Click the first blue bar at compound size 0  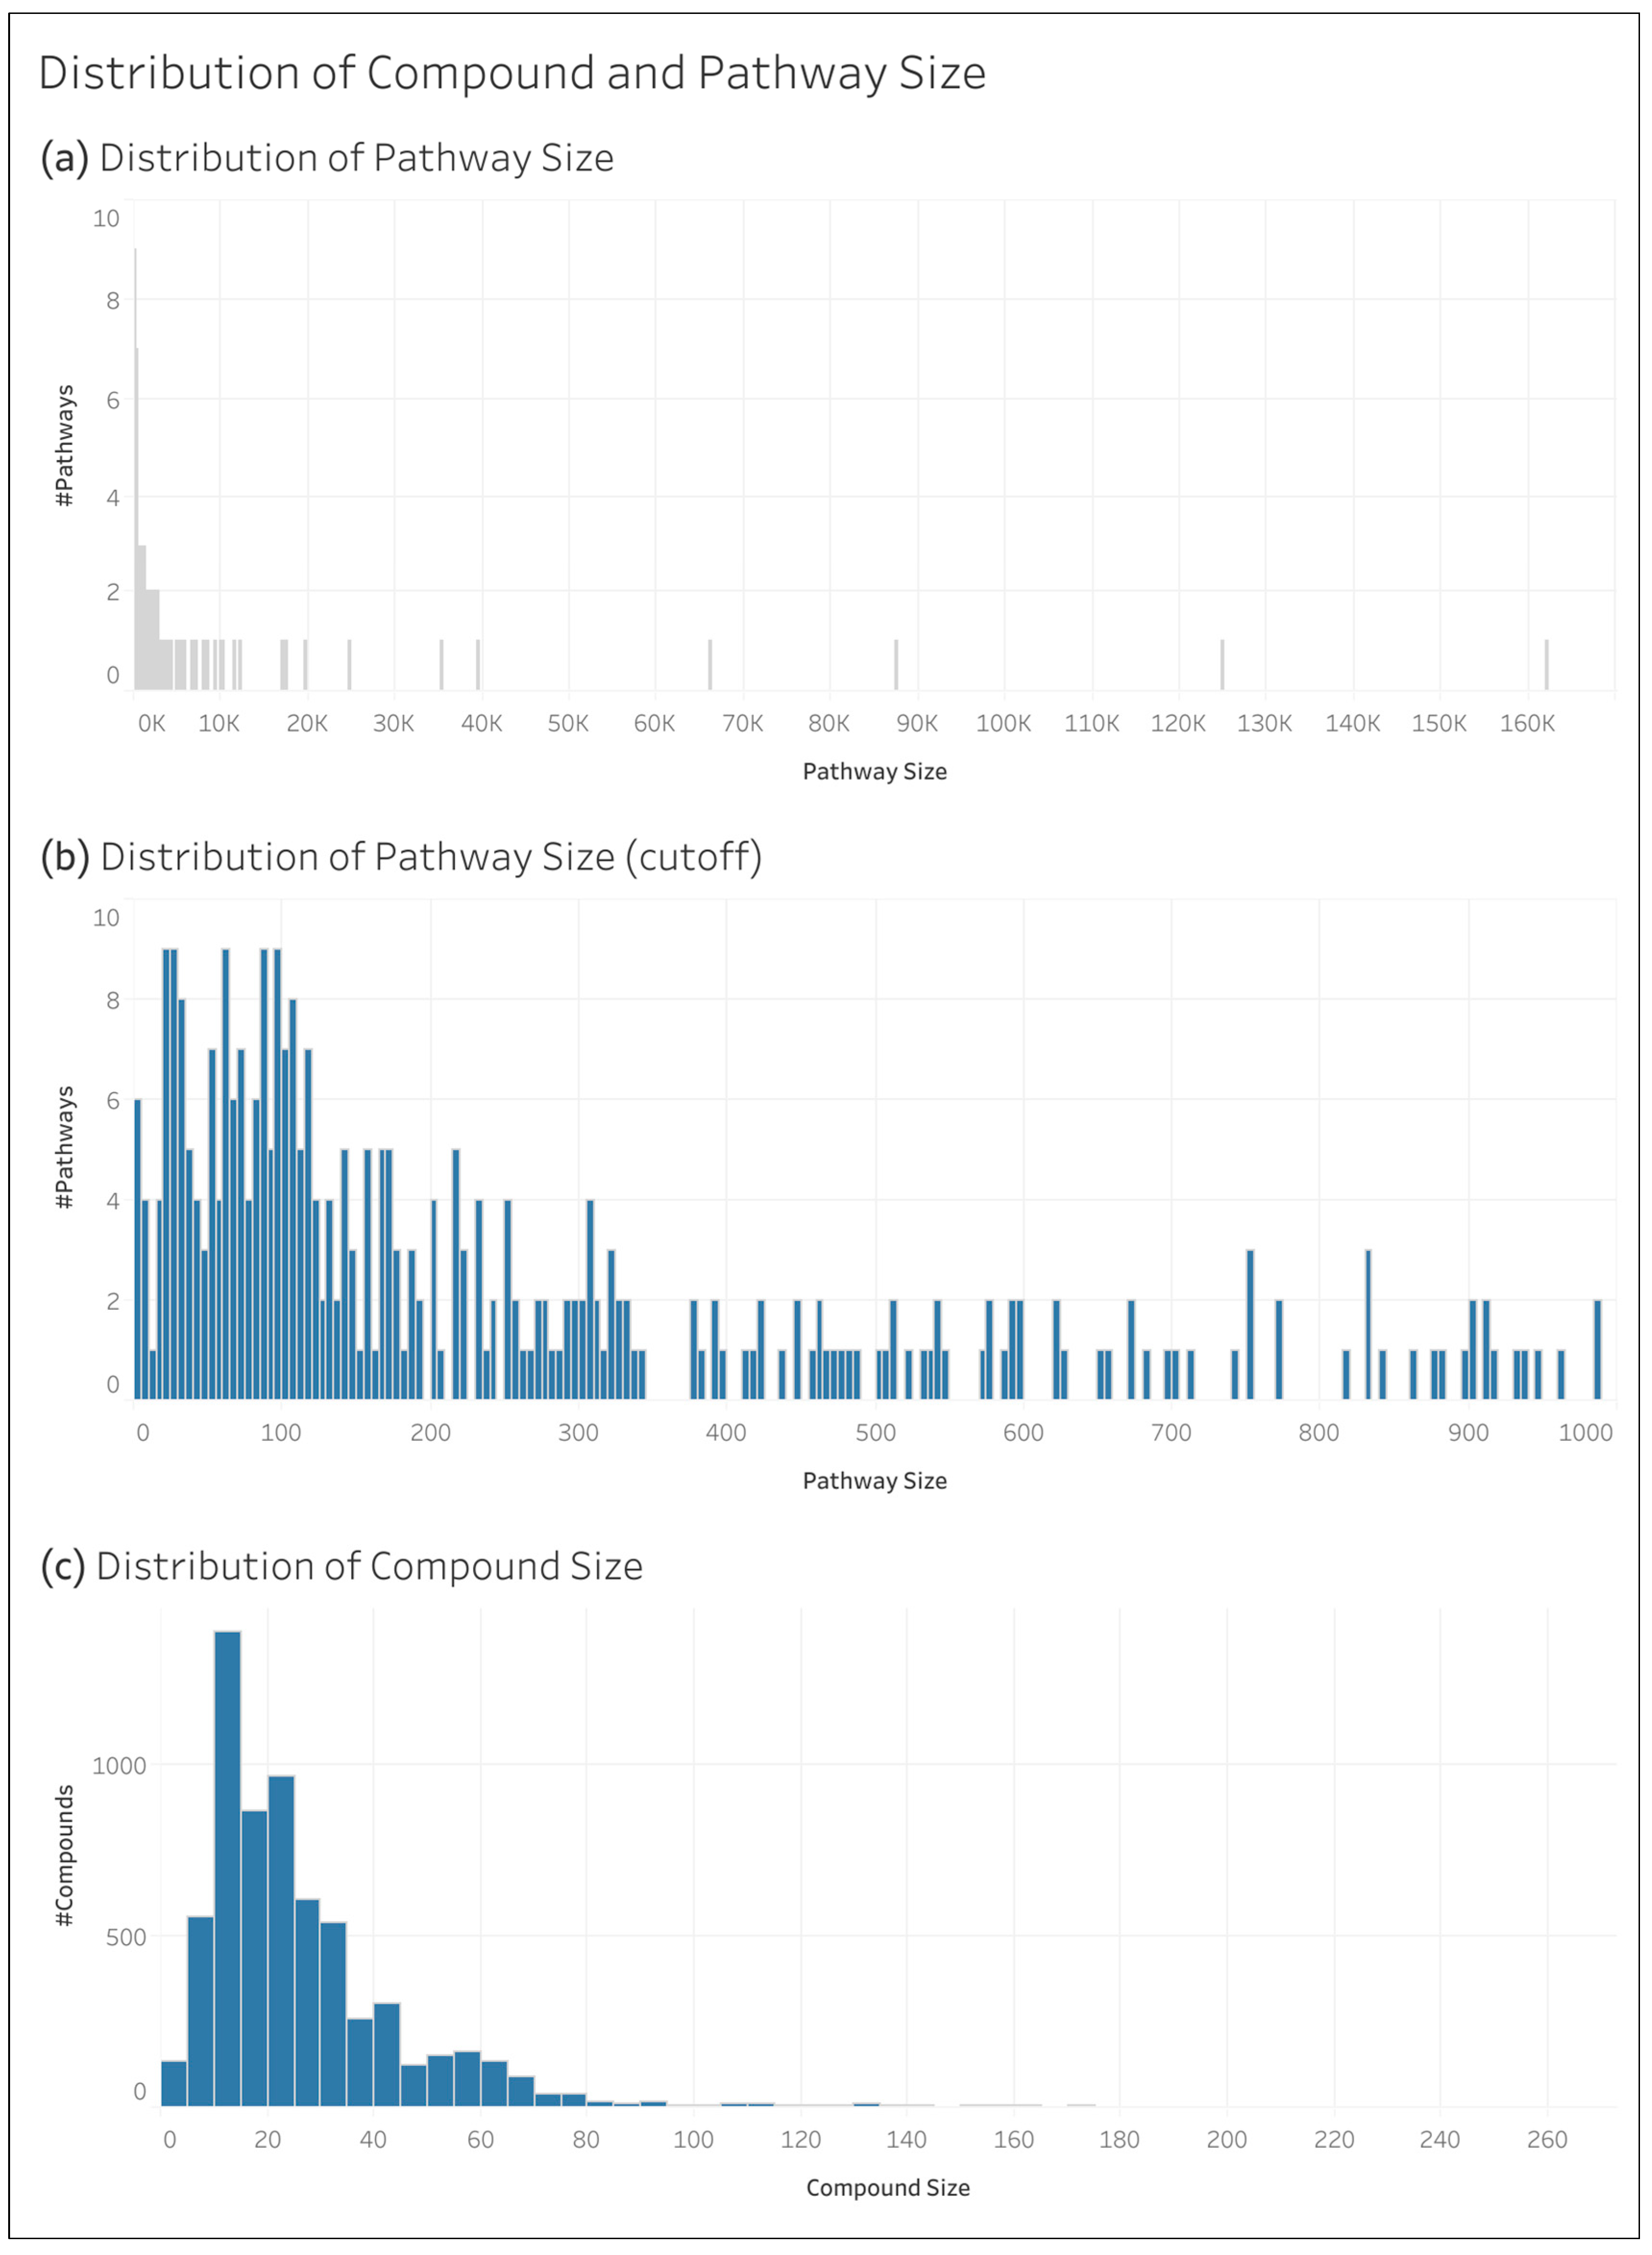coord(174,2083)
